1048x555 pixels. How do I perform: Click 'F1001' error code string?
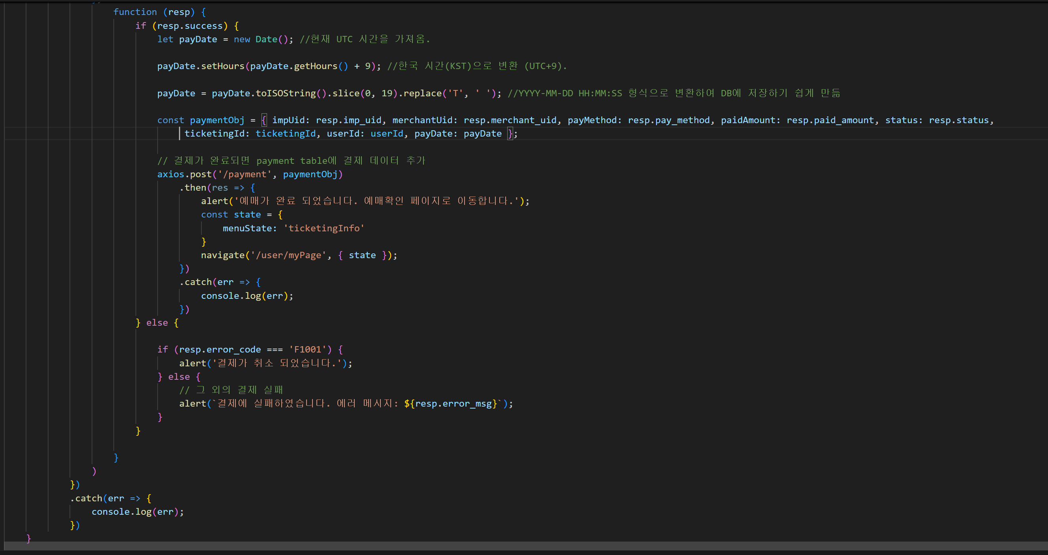pos(308,350)
